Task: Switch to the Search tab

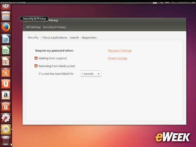Action: coord(74,38)
